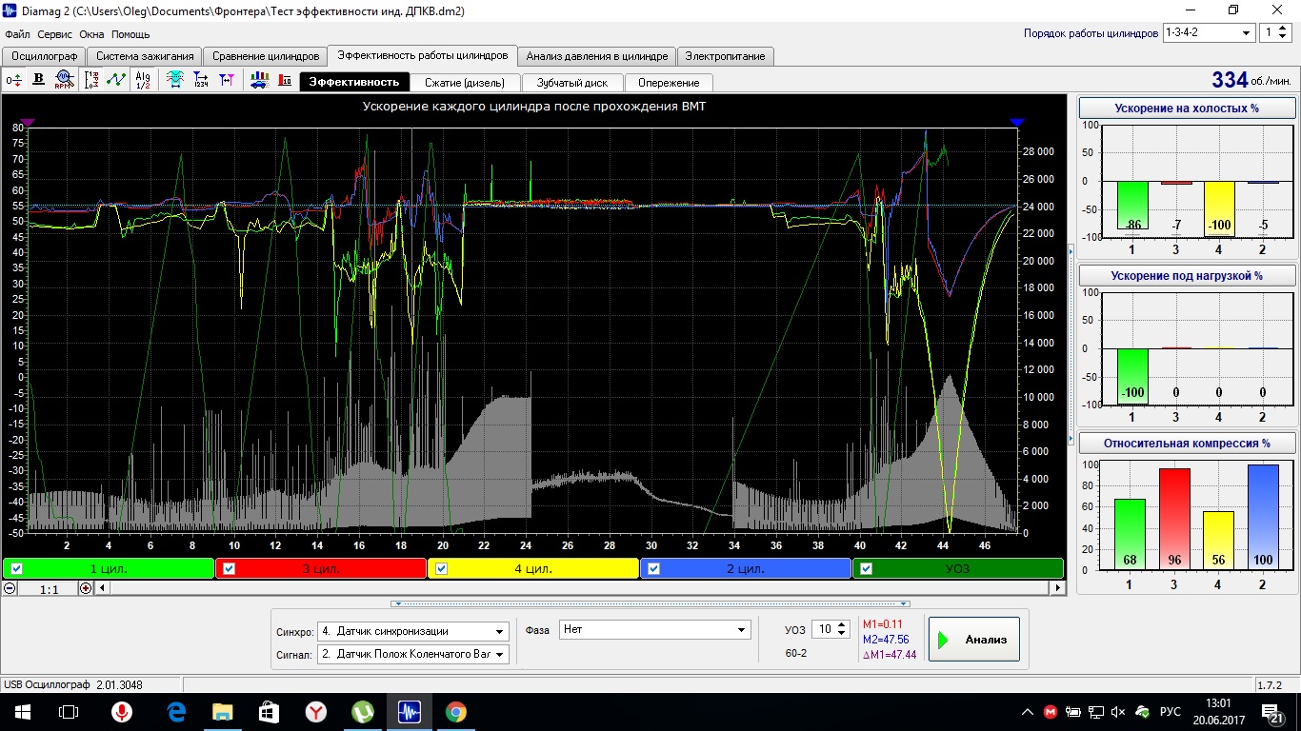1301x731 pixels.
Task: Open the Фаза dropdown
Action: 654,629
